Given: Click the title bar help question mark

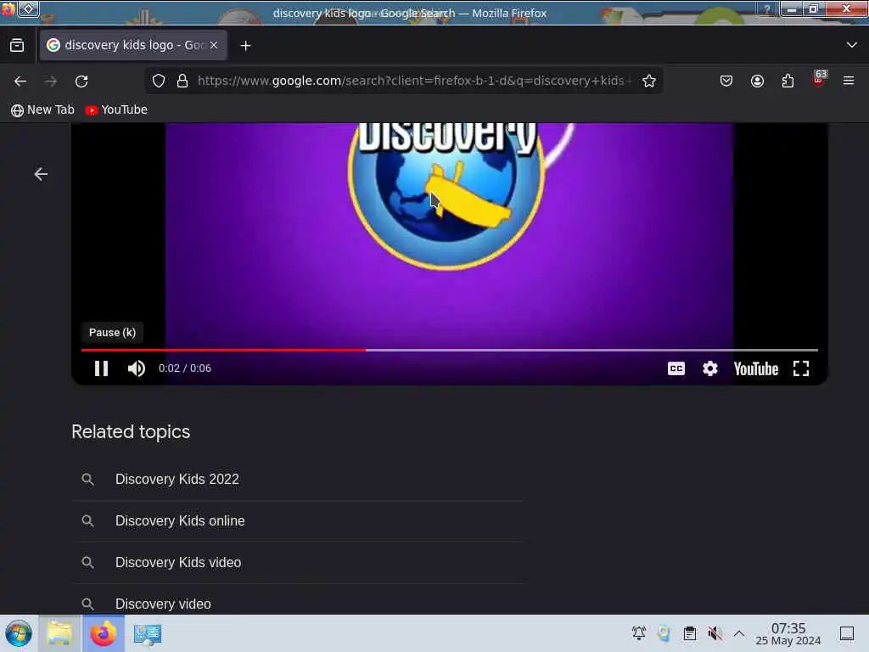Looking at the screenshot, I should click(767, 8).
